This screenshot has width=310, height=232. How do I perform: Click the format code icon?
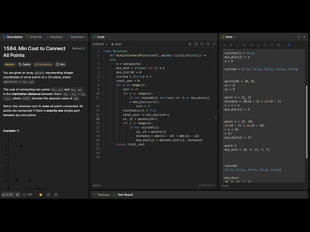190,44
